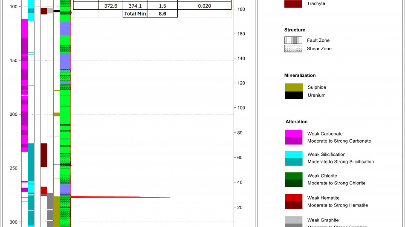Choose the Weak Silicification cyan swatch
Screen dimensions: 405x227
(x=293, y=155)
